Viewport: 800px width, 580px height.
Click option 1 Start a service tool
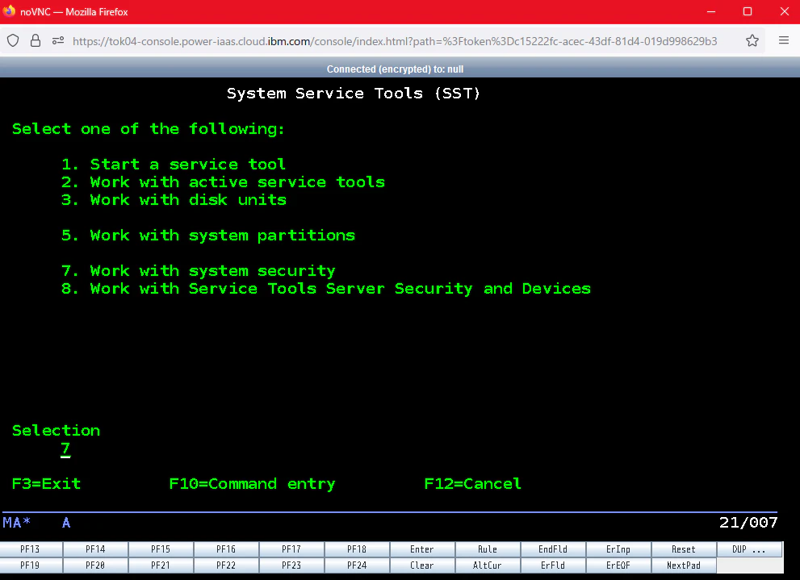pos(174,164)
